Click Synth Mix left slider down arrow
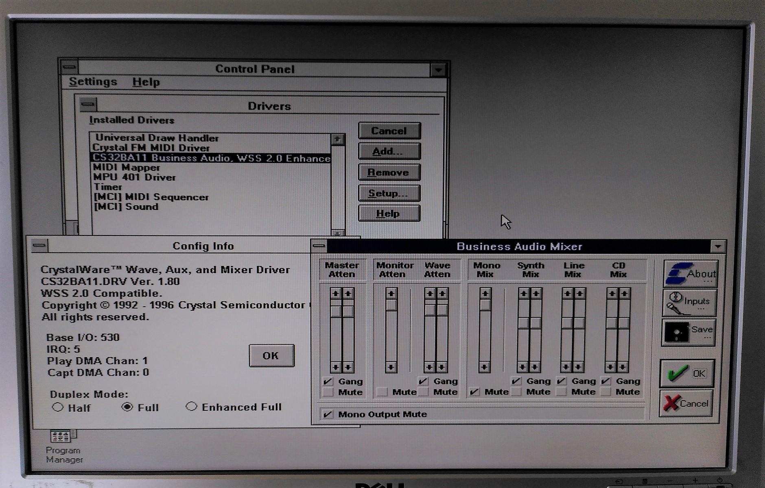 pyautogui.click(x=523, y=367)
